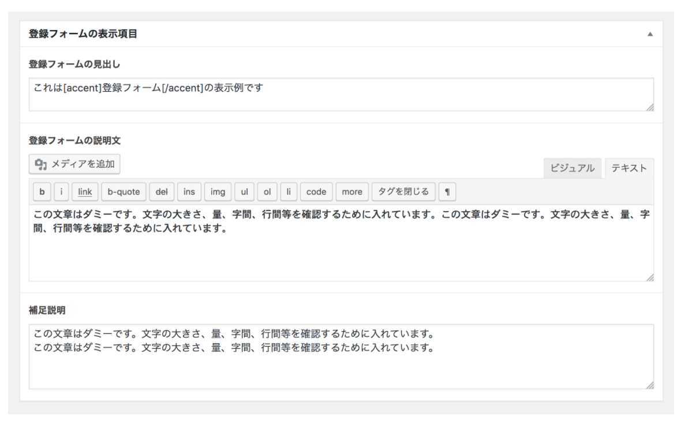This screenshot has height=428, width=681.
Task: Click the b-quote quicktag button
Action: coord(124,192)
